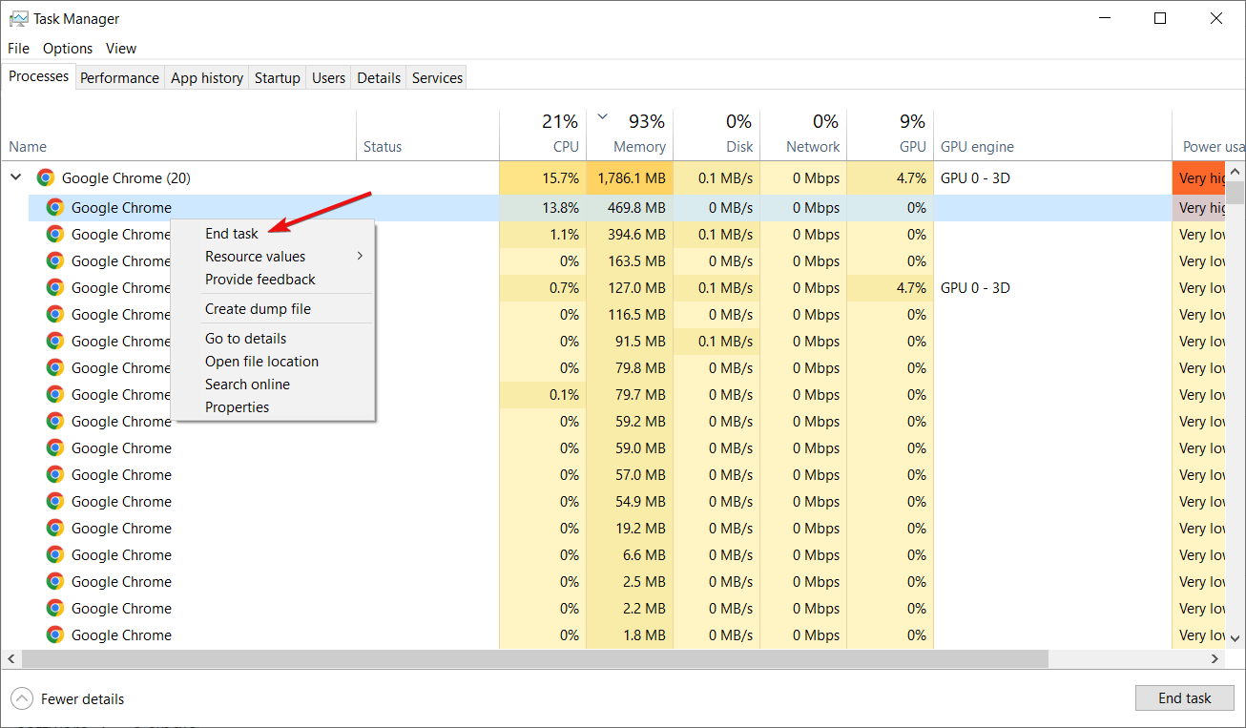This screenshot has height=728, width=1246.
Task: Click the Memory column sort arrow
Action: (x=602, y=117)
